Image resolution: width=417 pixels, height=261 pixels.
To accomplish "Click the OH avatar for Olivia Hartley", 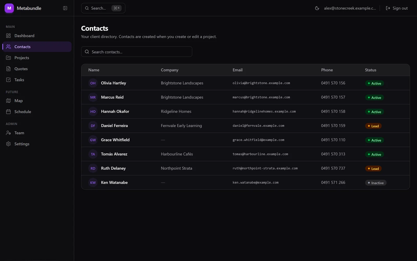I will pyautogui.click(x=93, y=83).
